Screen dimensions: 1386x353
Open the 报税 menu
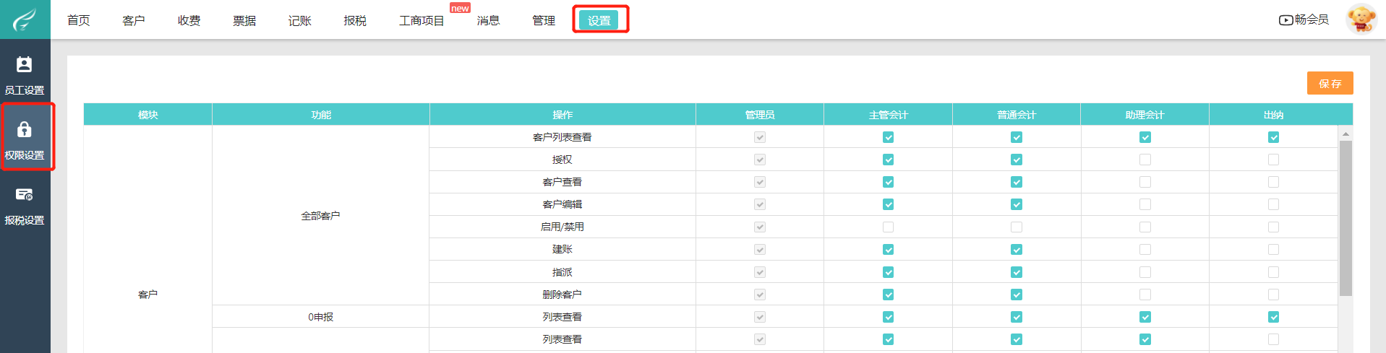355,20
